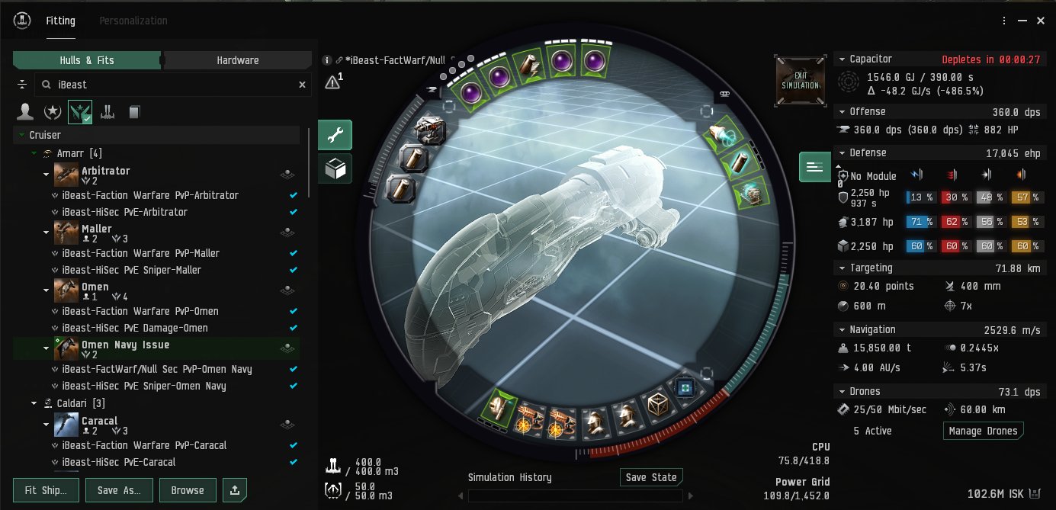The height and width of the screenshot is (510, 1056).
Task: Click the export fit share icon
Action: [x=234, y=490]
